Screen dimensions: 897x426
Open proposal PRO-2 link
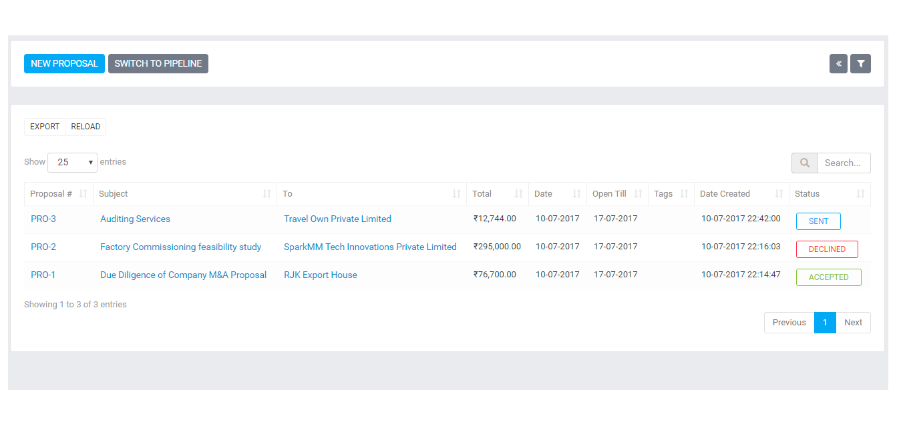click(43, 247)
